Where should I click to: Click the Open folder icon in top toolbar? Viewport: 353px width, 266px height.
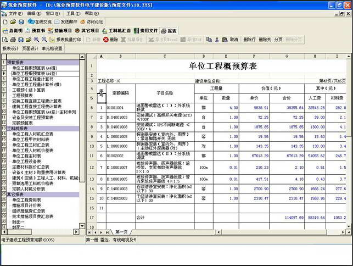pyautogui.click(x=13, y=22)
